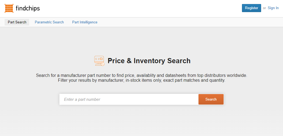Click the orange grid findchips logo
The image size is (283, 136).
point(9,8)
